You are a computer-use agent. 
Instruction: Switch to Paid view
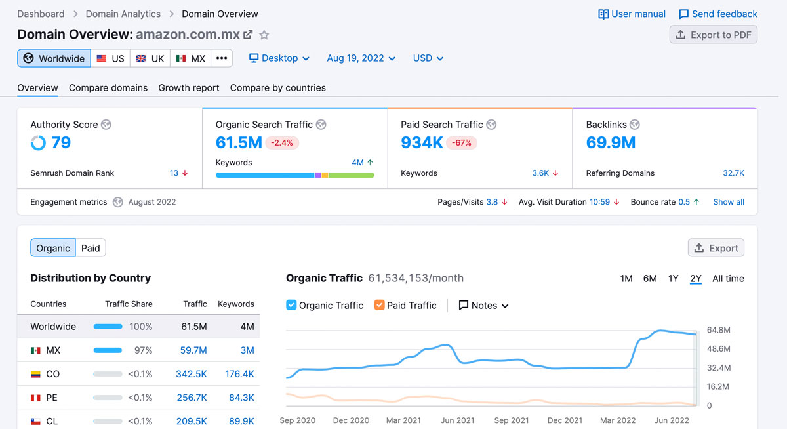(x=91, y=248)
